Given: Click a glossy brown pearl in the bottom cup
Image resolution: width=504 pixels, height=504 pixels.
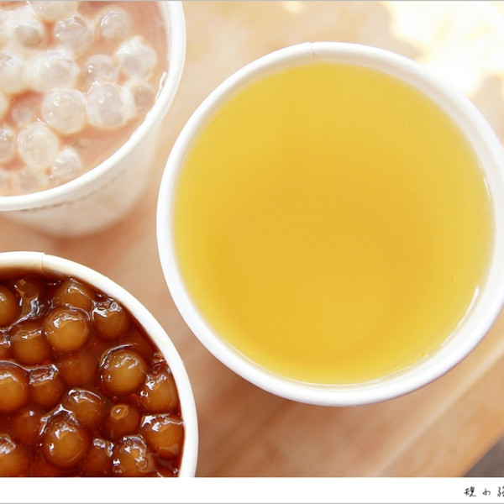Looking at the screenshot, I should pyautogui.click(x=123, y=370).
